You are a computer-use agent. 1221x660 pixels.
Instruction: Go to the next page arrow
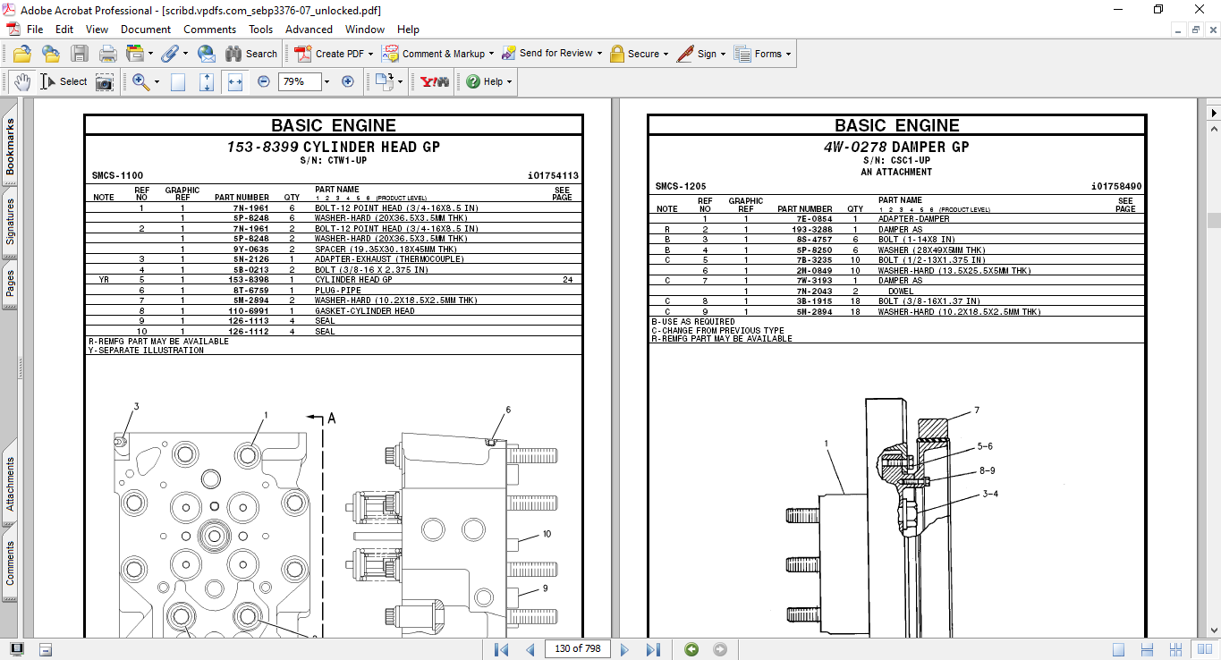624,649
